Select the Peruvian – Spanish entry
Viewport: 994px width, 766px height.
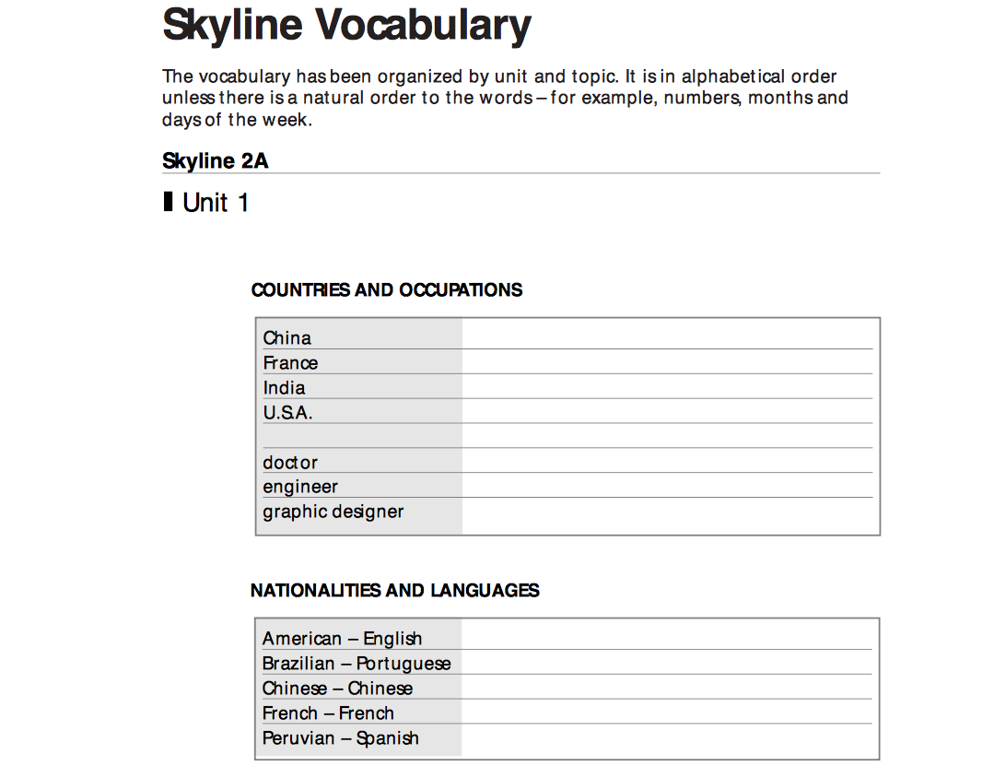tap(340, 737)
